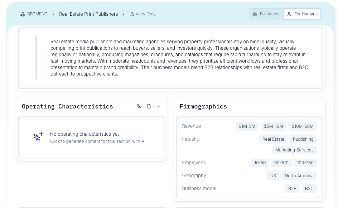338x208 pixels.
Task: Click the robot icon in For Agents
Action: tap(255, 14)
